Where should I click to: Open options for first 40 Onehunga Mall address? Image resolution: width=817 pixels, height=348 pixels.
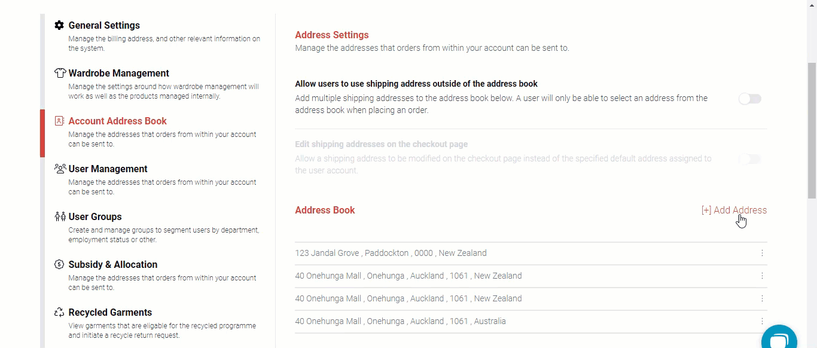point(762,276)
